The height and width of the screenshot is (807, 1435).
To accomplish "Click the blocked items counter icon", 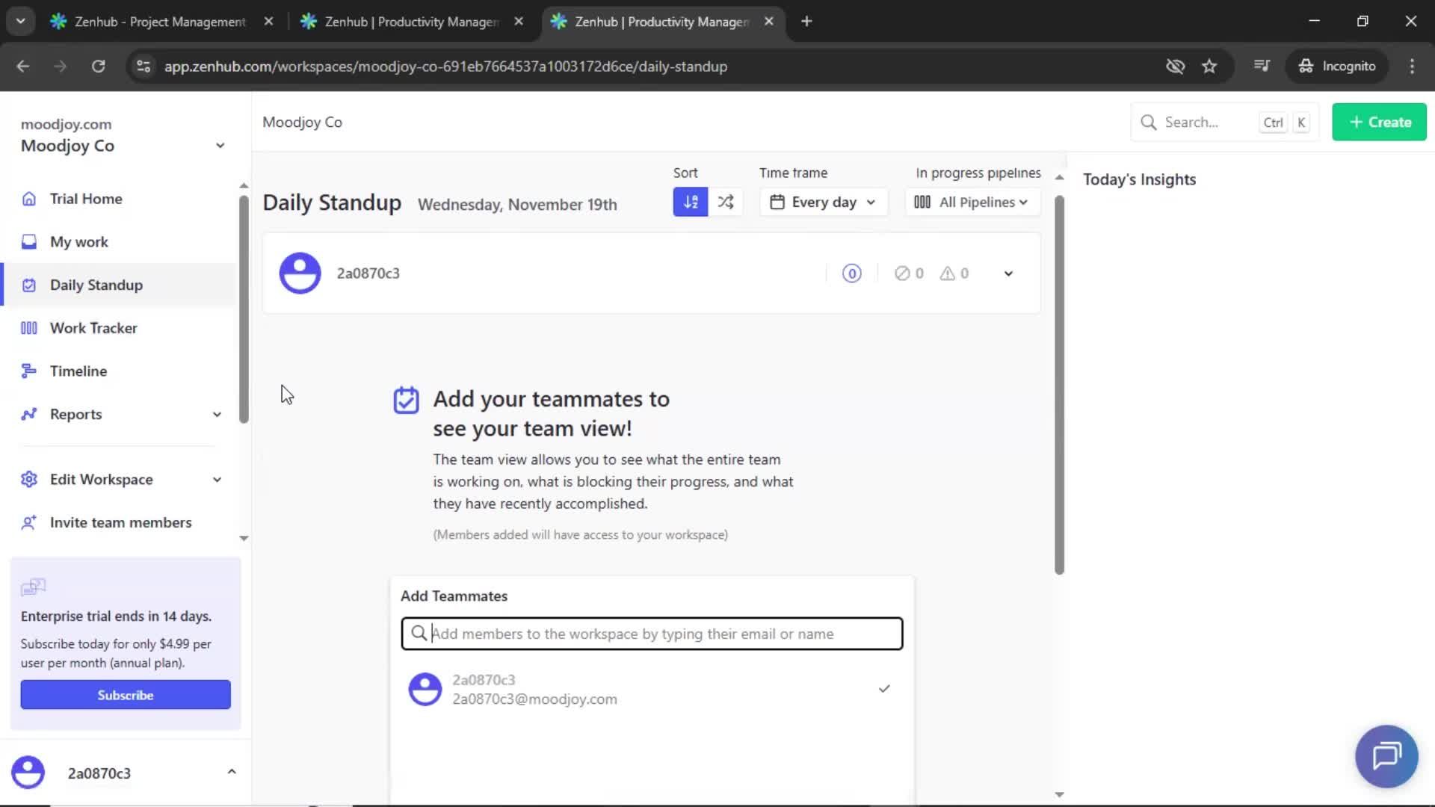I will [x=903, y=273].
